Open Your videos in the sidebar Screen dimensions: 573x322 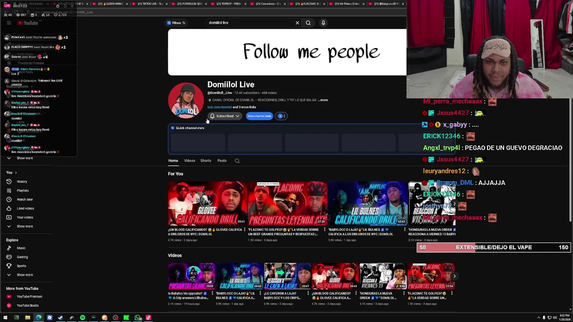(25, 217)
